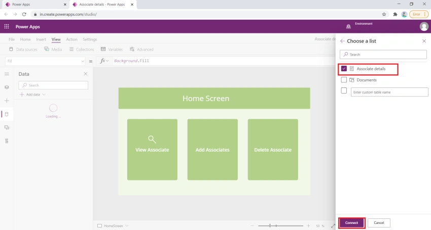The image size is (431, 230).
Task: Open the Action menu tab
Action: pyautogui.click(x=71, y=39)
